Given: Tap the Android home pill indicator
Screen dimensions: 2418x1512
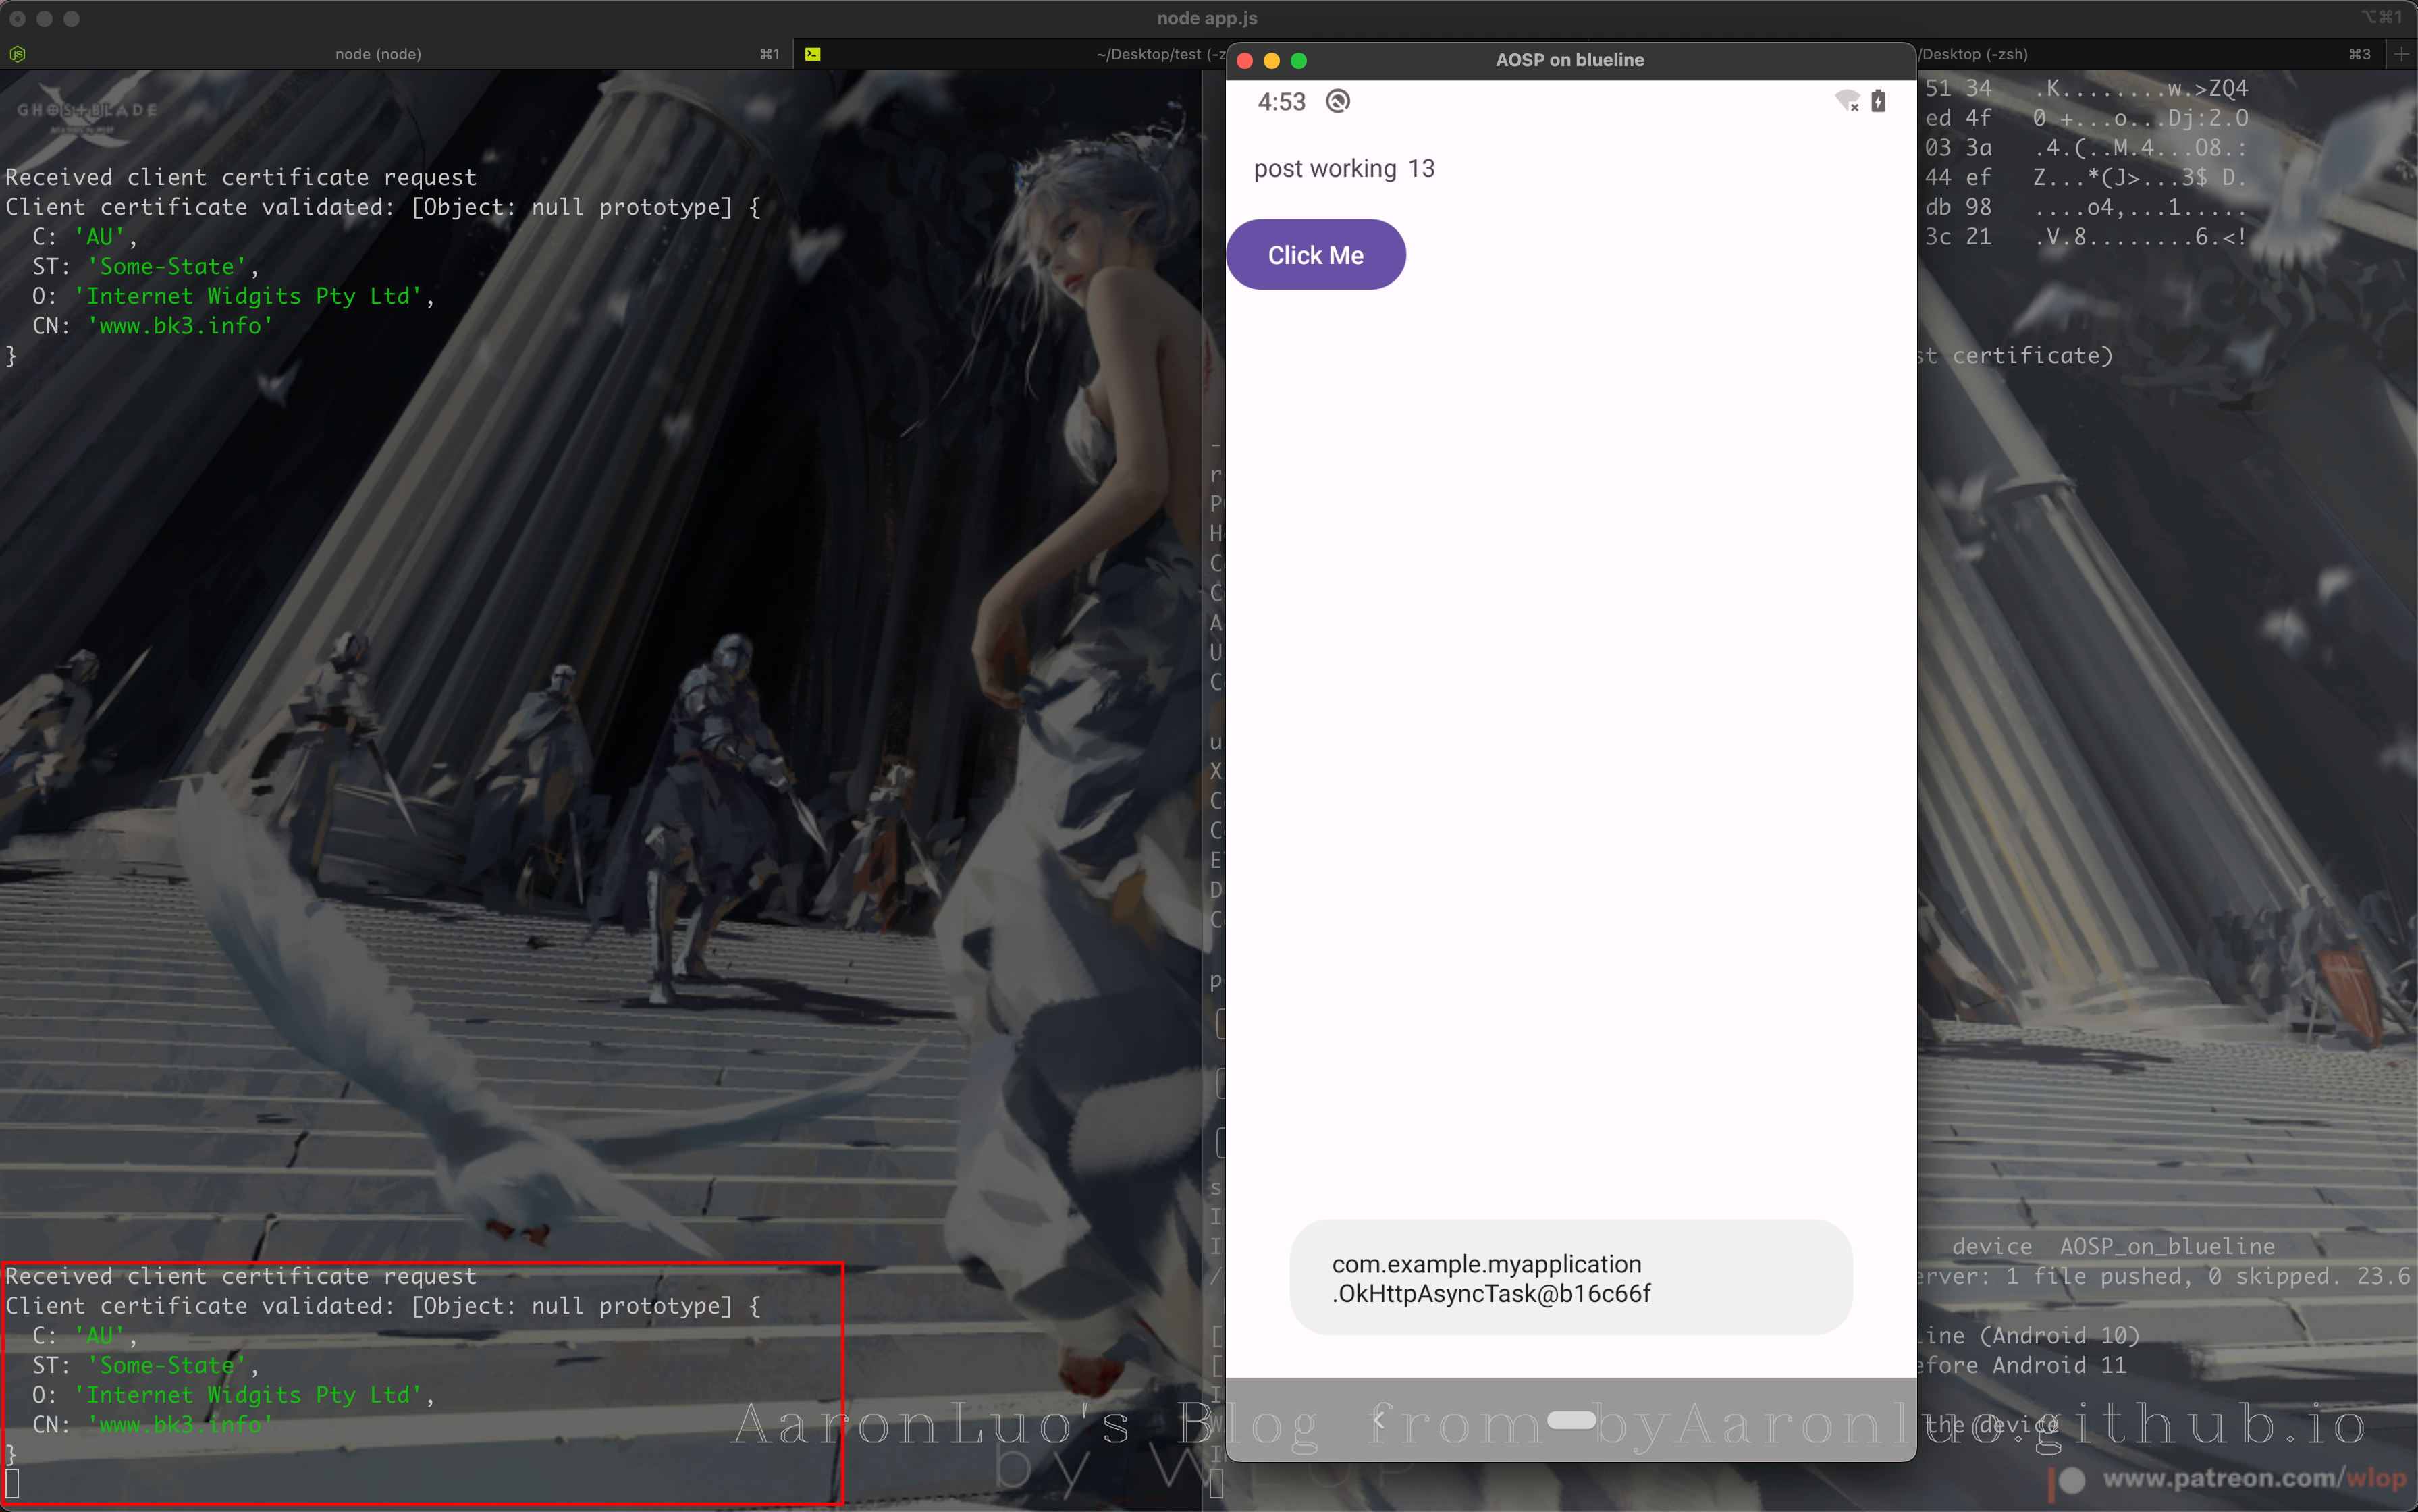Looking at the screenshot, I should 1571,1420.
